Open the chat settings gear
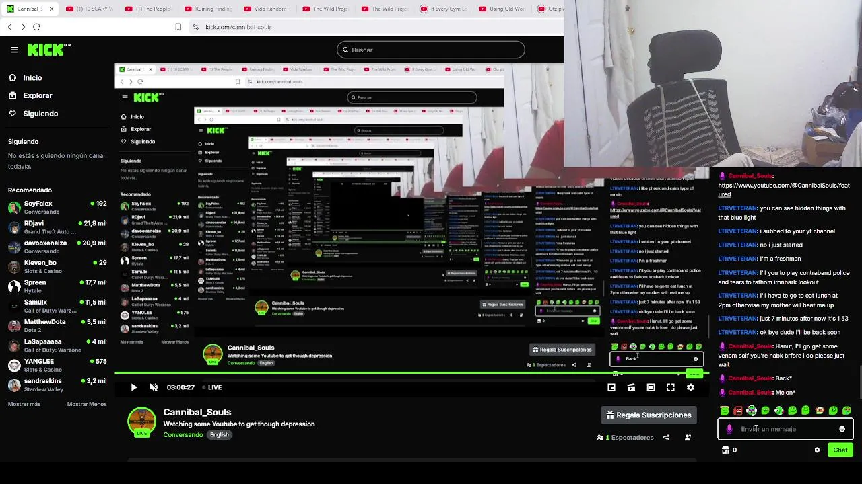Screen dimensions: 862x484 pos(817,450)
